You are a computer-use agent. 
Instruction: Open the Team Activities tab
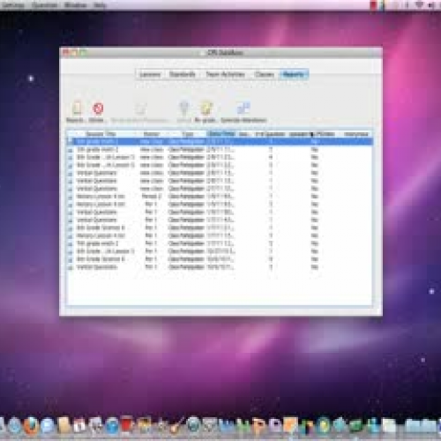225,74
